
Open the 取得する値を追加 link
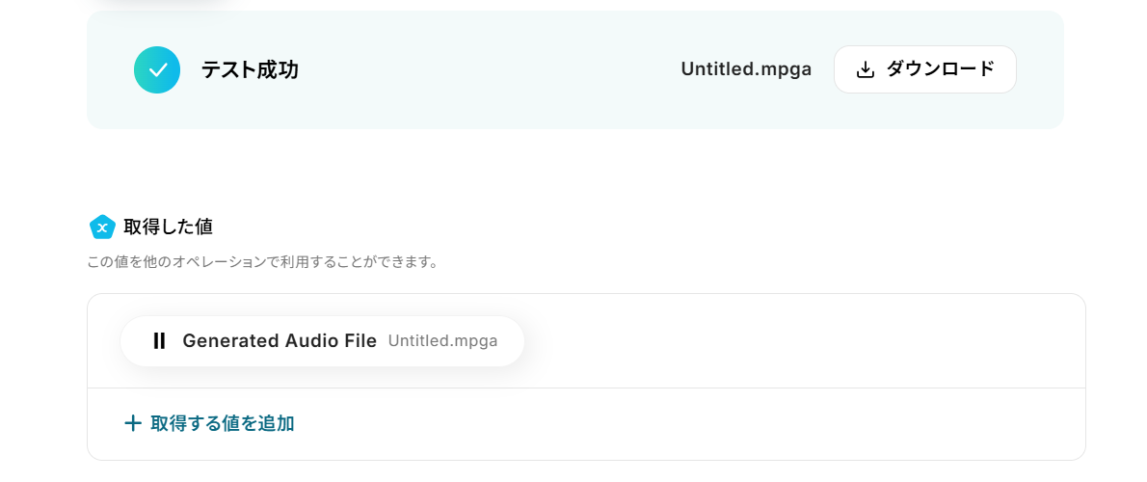pyautogui.click(x=223, y=423)
